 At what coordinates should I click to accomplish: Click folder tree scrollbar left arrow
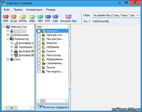pos(4,108)
